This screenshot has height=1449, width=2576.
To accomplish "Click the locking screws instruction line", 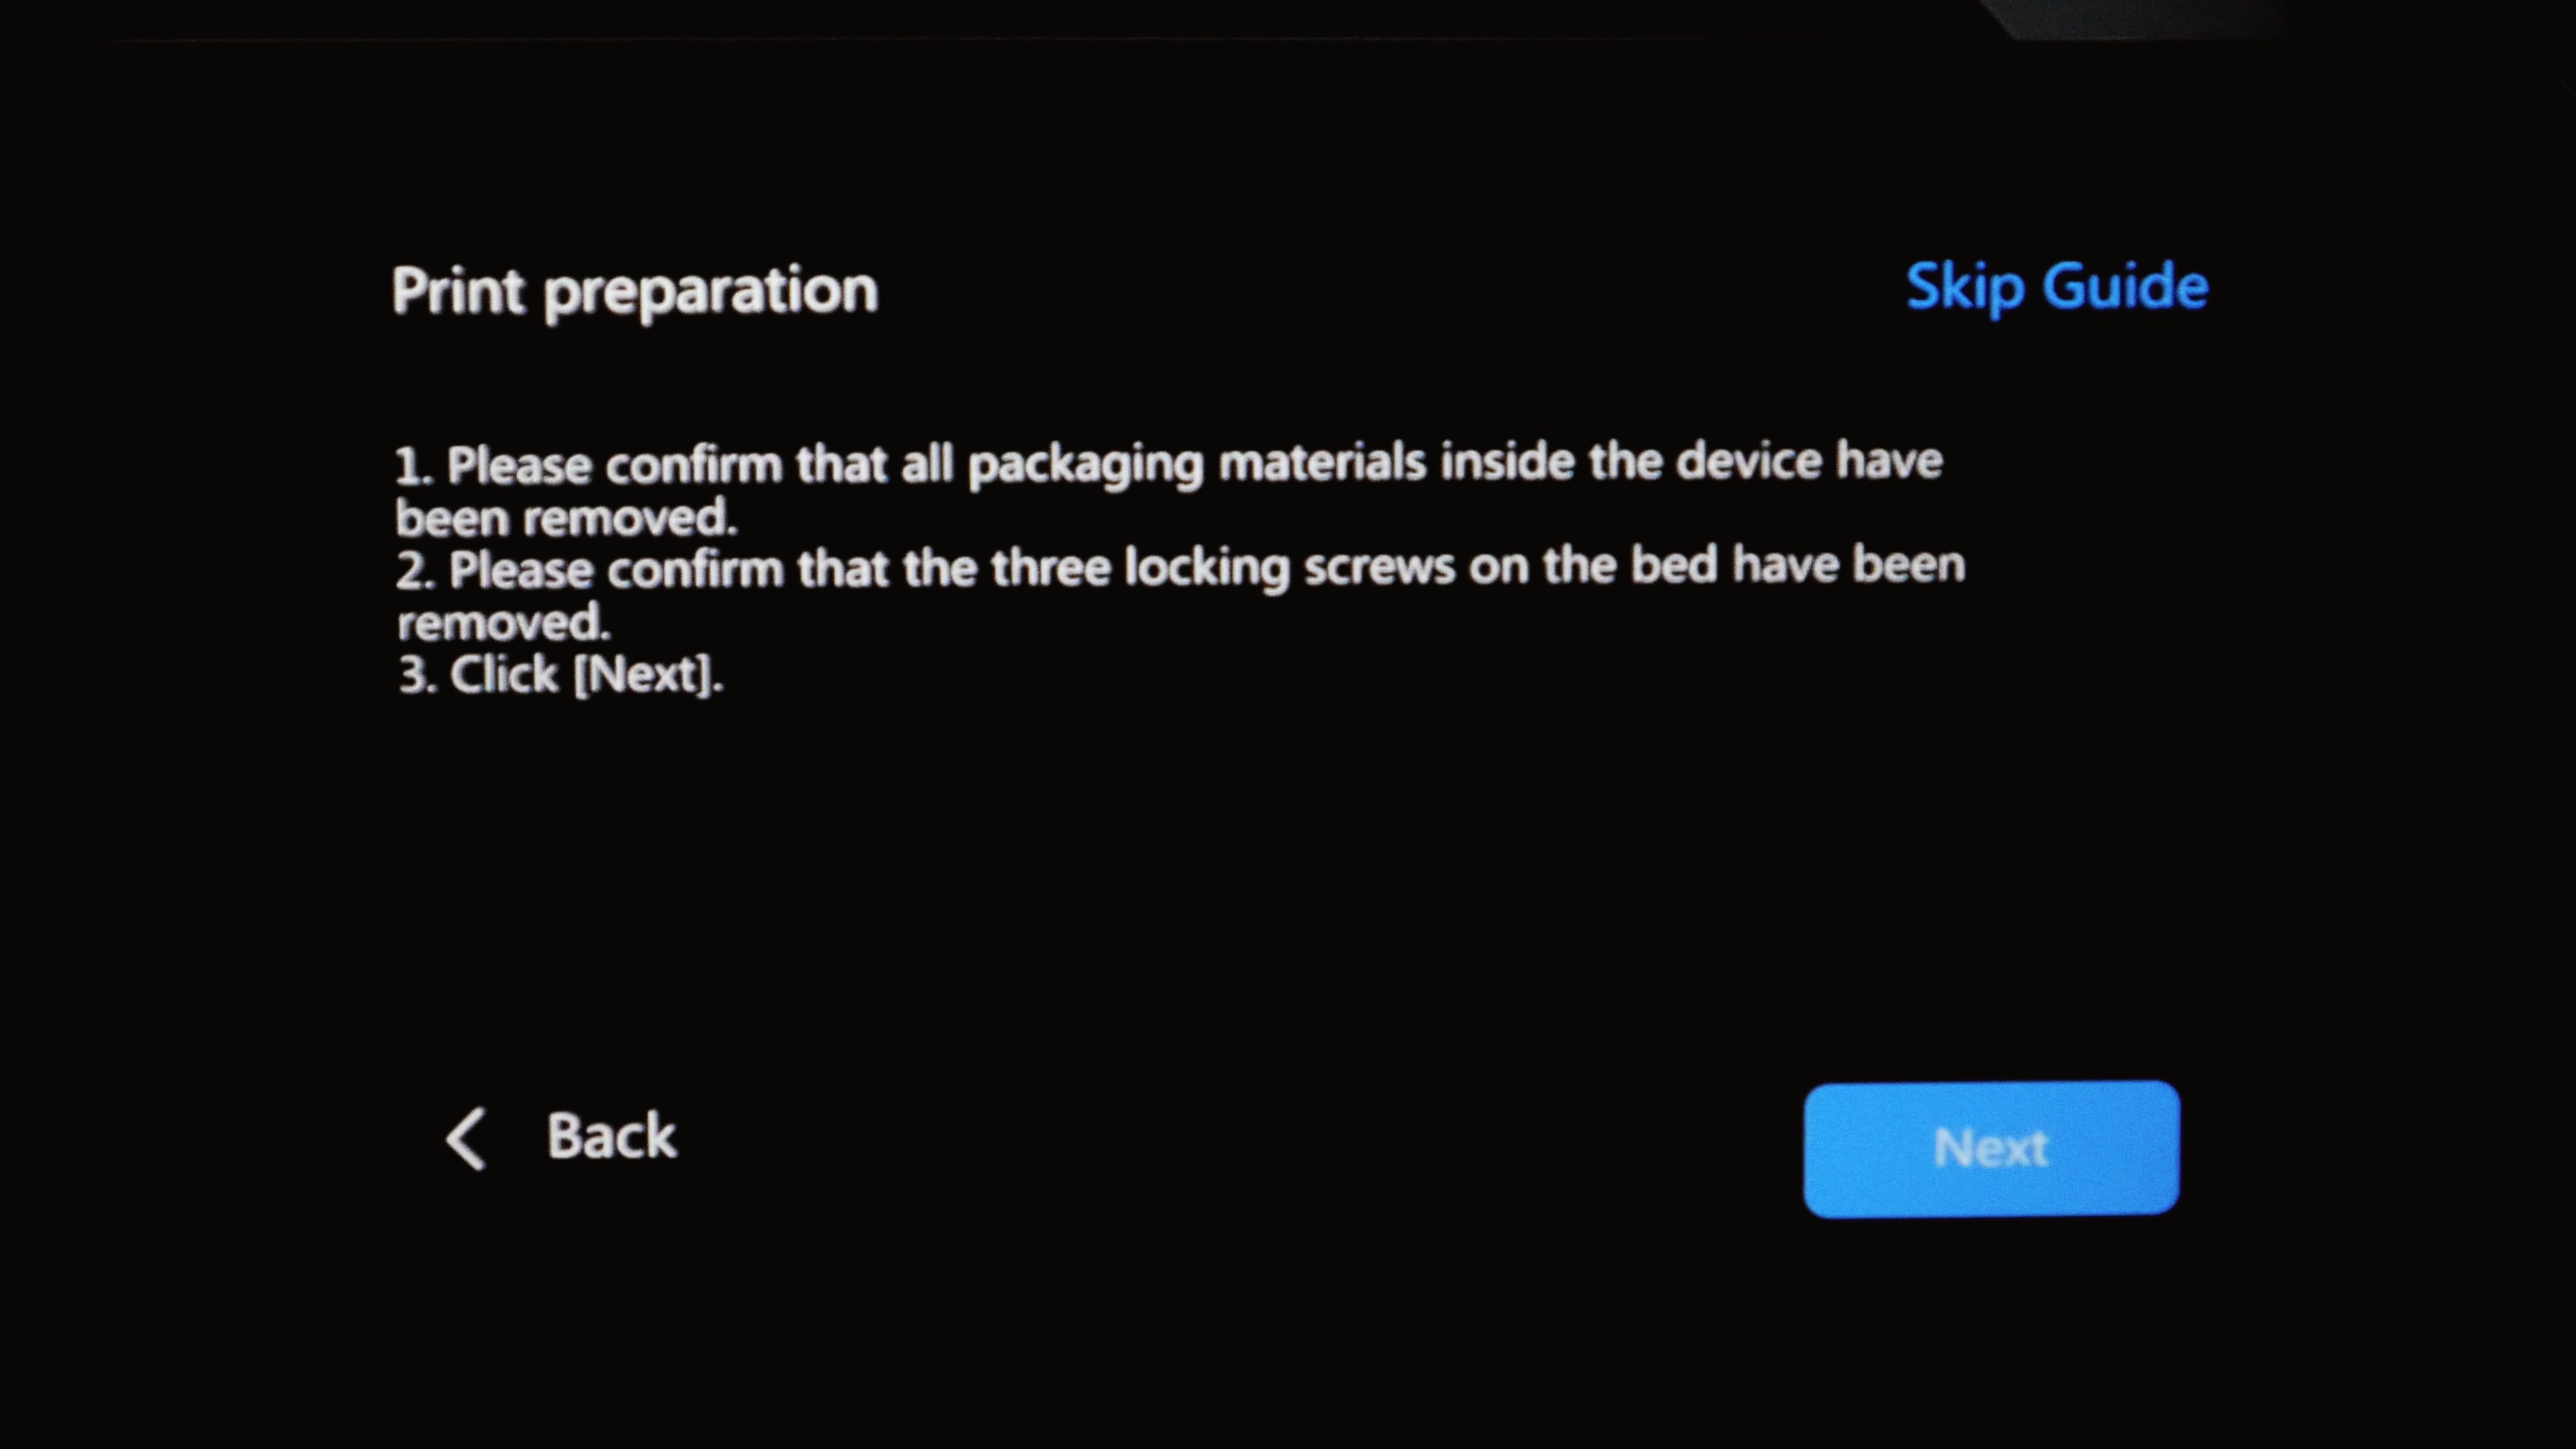I will [1180, 568].
